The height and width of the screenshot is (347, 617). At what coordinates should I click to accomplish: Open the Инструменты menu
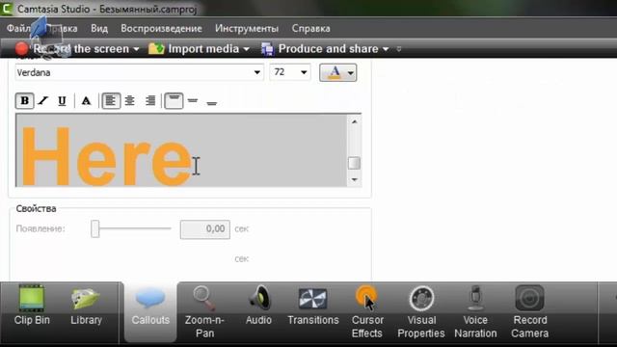(247, 28)
